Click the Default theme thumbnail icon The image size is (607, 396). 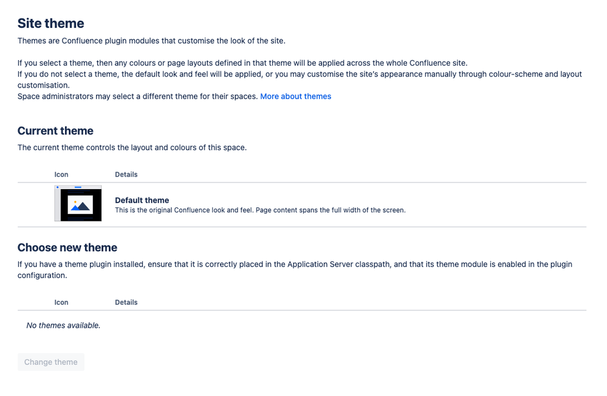[78, 203]
